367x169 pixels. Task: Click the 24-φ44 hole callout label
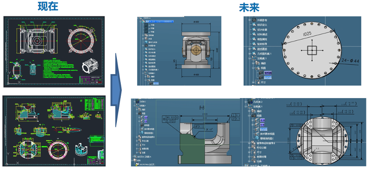click(x=350, y=60)
